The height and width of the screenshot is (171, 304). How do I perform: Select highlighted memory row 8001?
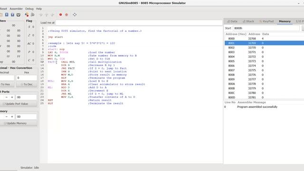click(264, 43)
